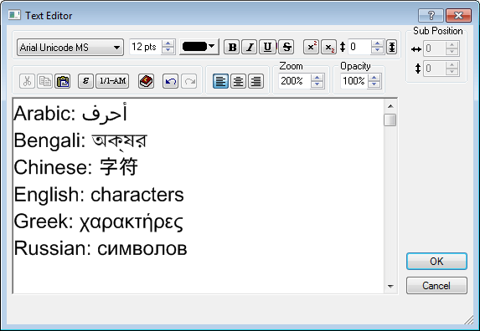Click the vertical scrollbar thumb
This screenshot has width=480, height=331.
(390, 120)
